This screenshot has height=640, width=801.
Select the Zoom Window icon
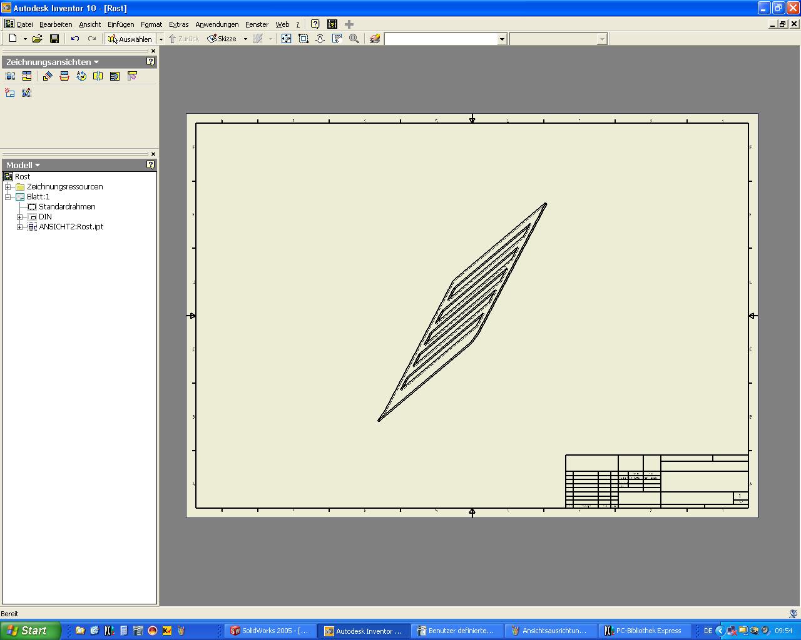[304, 39]
